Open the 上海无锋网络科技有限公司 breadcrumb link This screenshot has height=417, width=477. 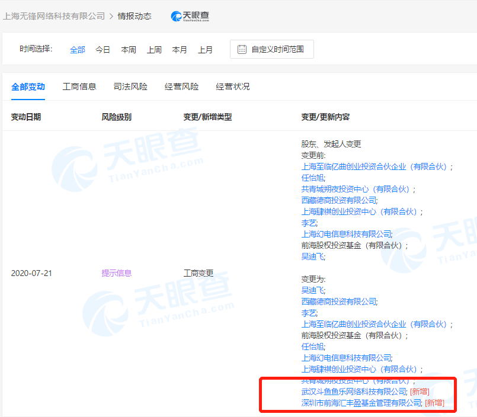(x=54, y=16)
